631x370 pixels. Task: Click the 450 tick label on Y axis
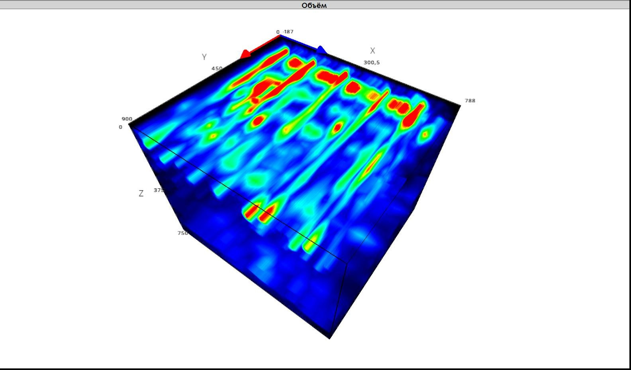(217, 69)
